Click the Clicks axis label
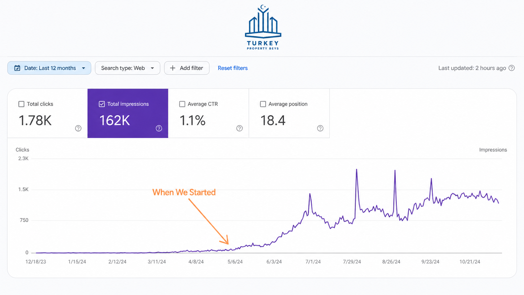 pyautogui.click(x=22, y=150)
